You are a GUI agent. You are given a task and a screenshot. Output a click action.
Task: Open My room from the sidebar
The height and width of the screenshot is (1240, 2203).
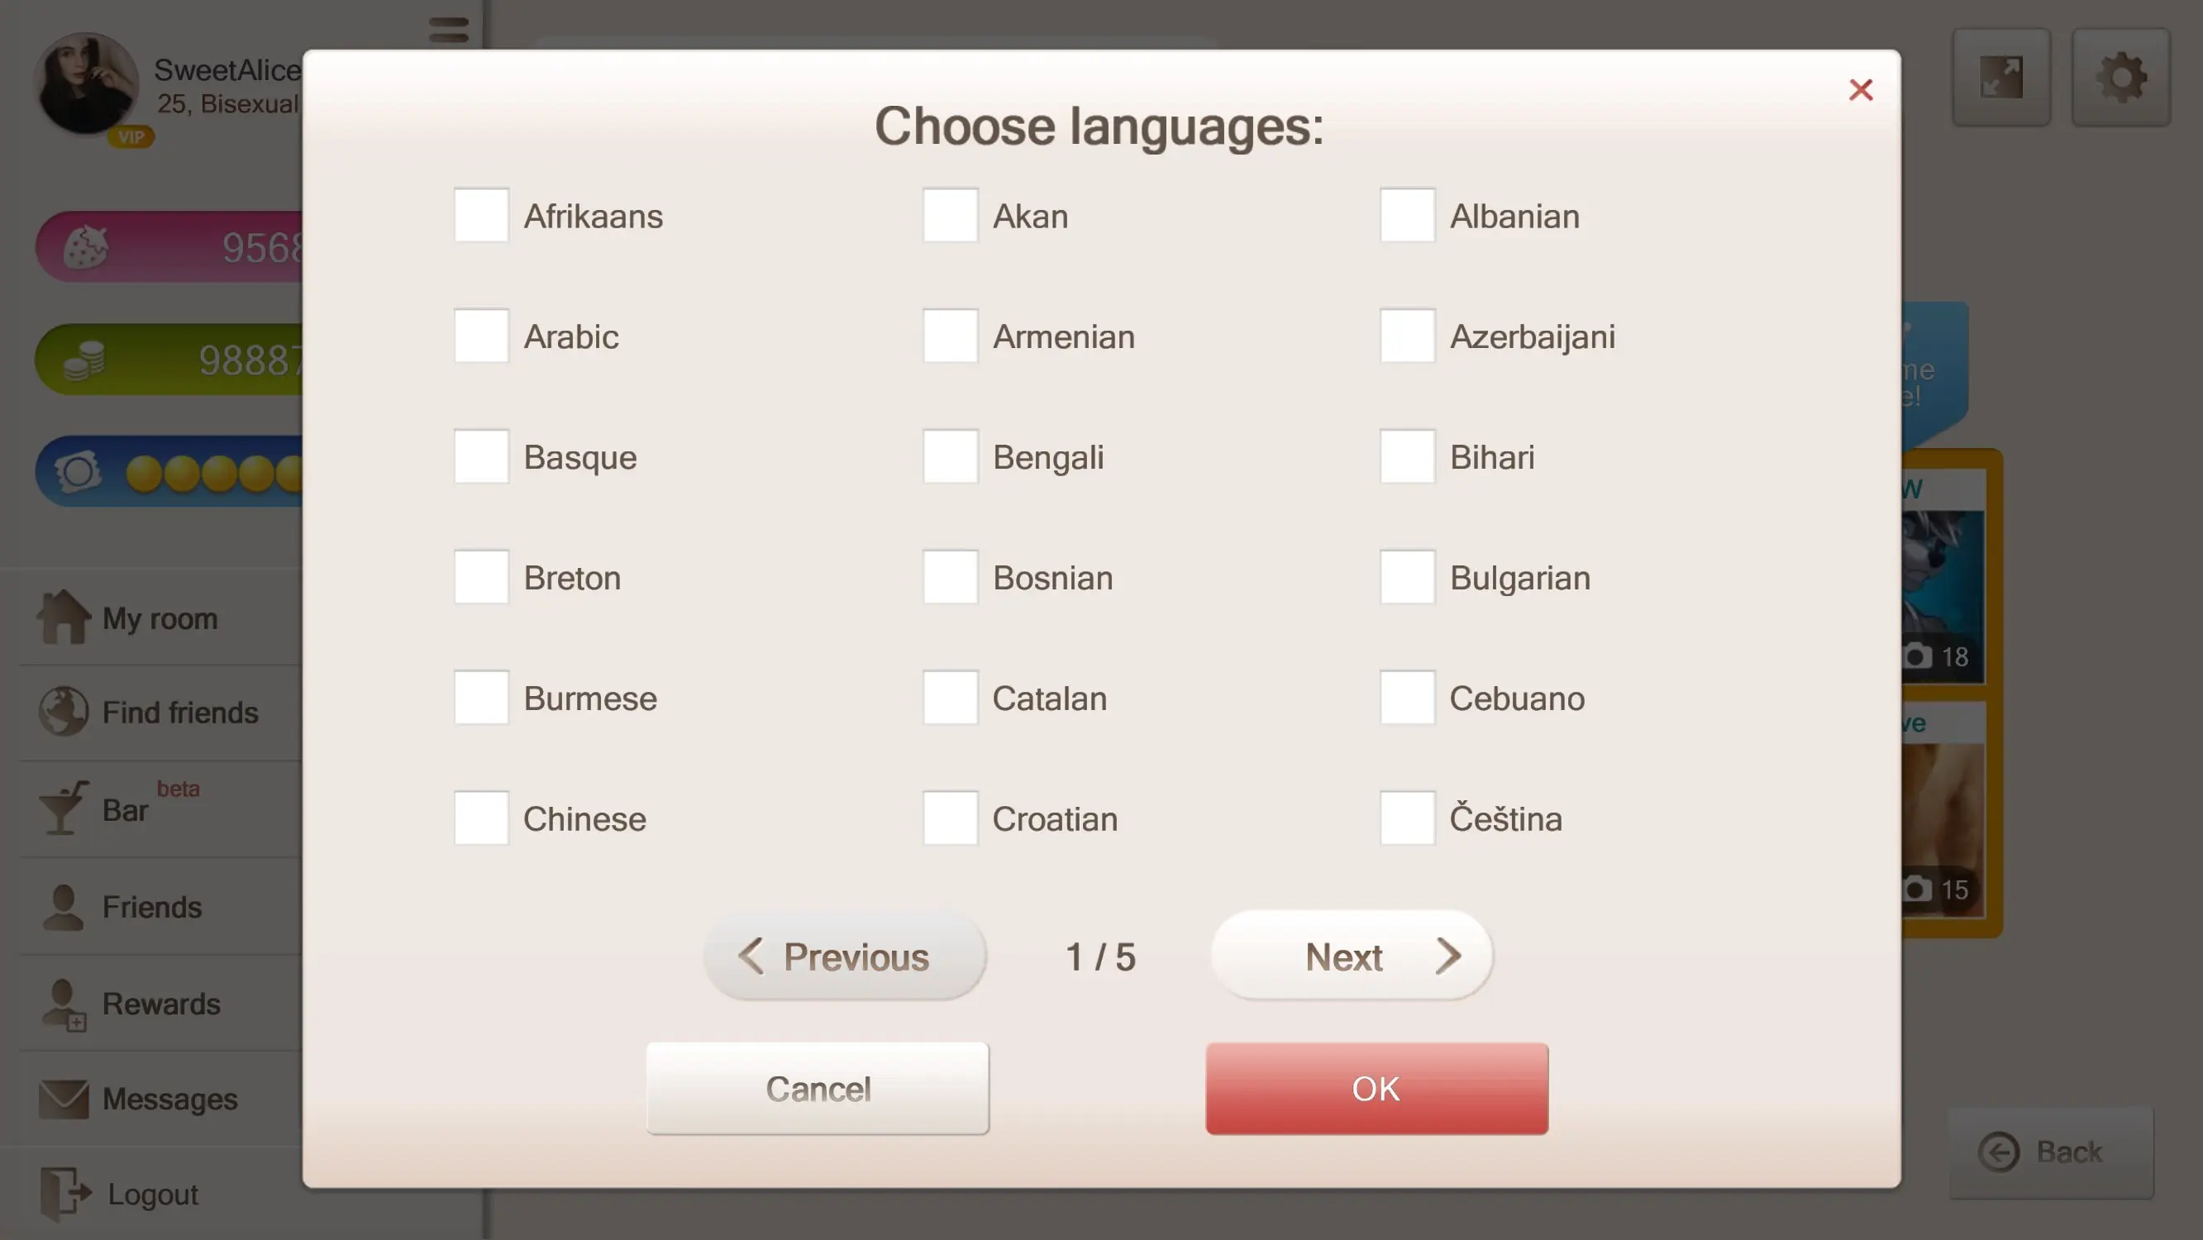point(160,618)
